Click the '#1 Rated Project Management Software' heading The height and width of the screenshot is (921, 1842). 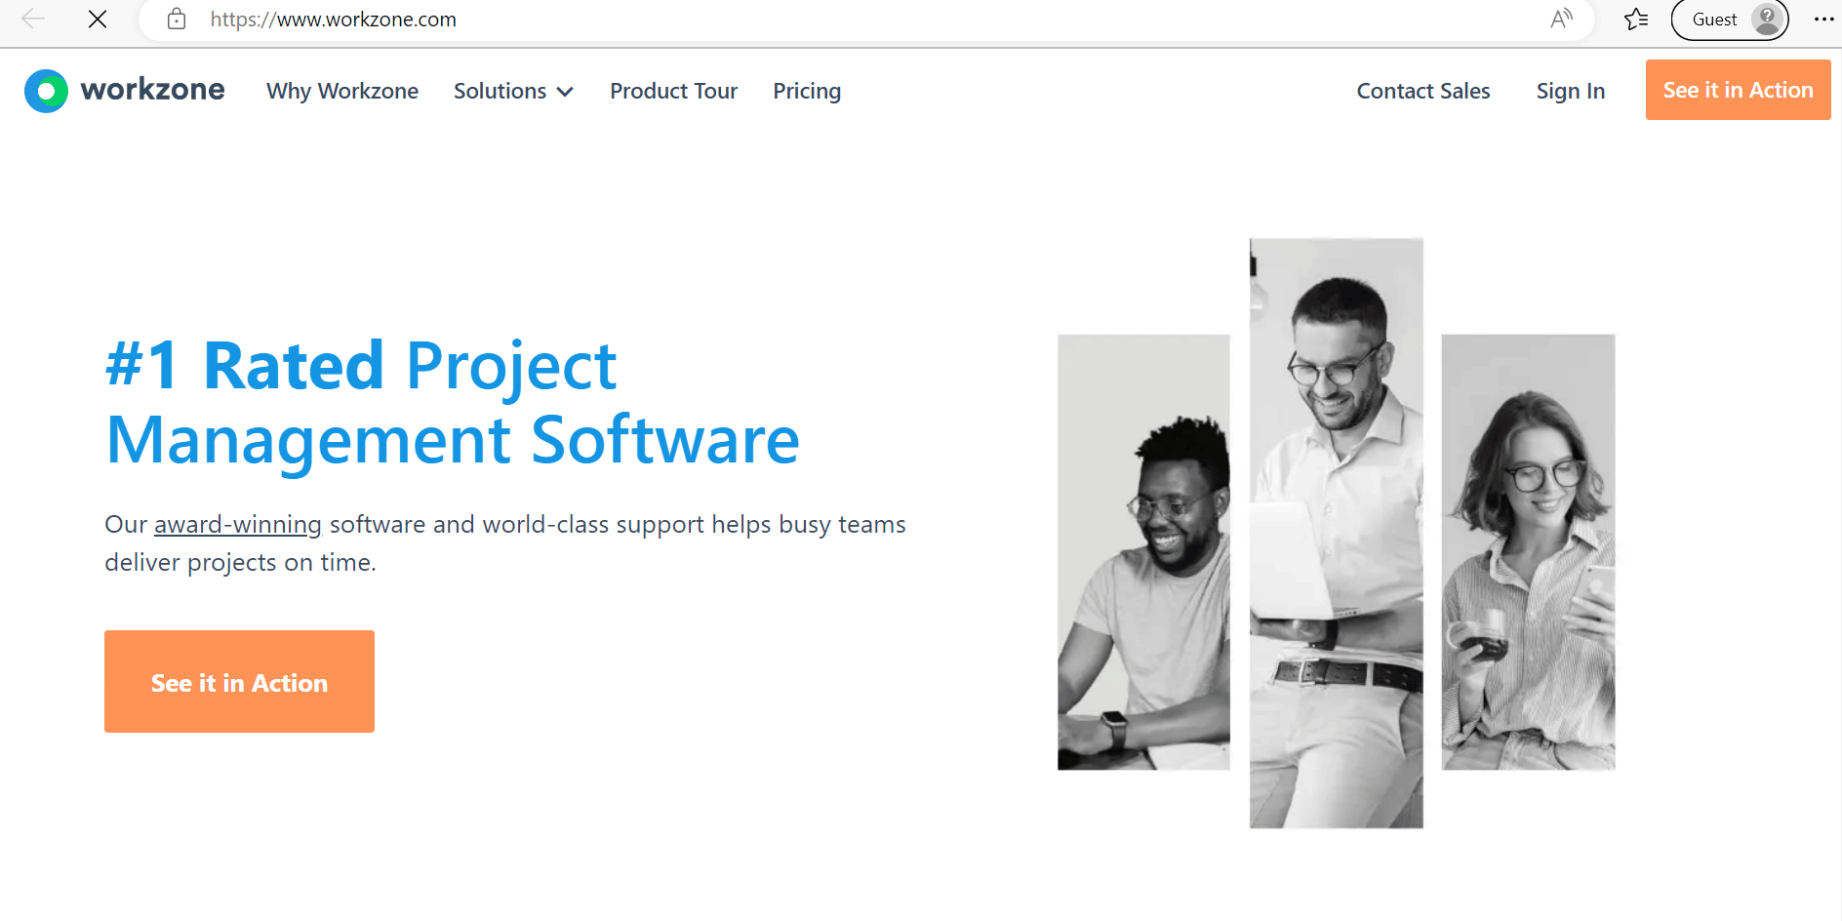453,402
